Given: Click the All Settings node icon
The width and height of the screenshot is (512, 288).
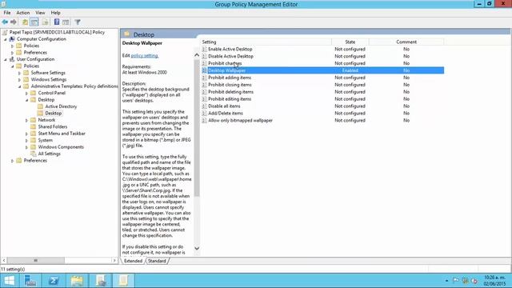Looking at the screenshot, I should click(34, 154).
